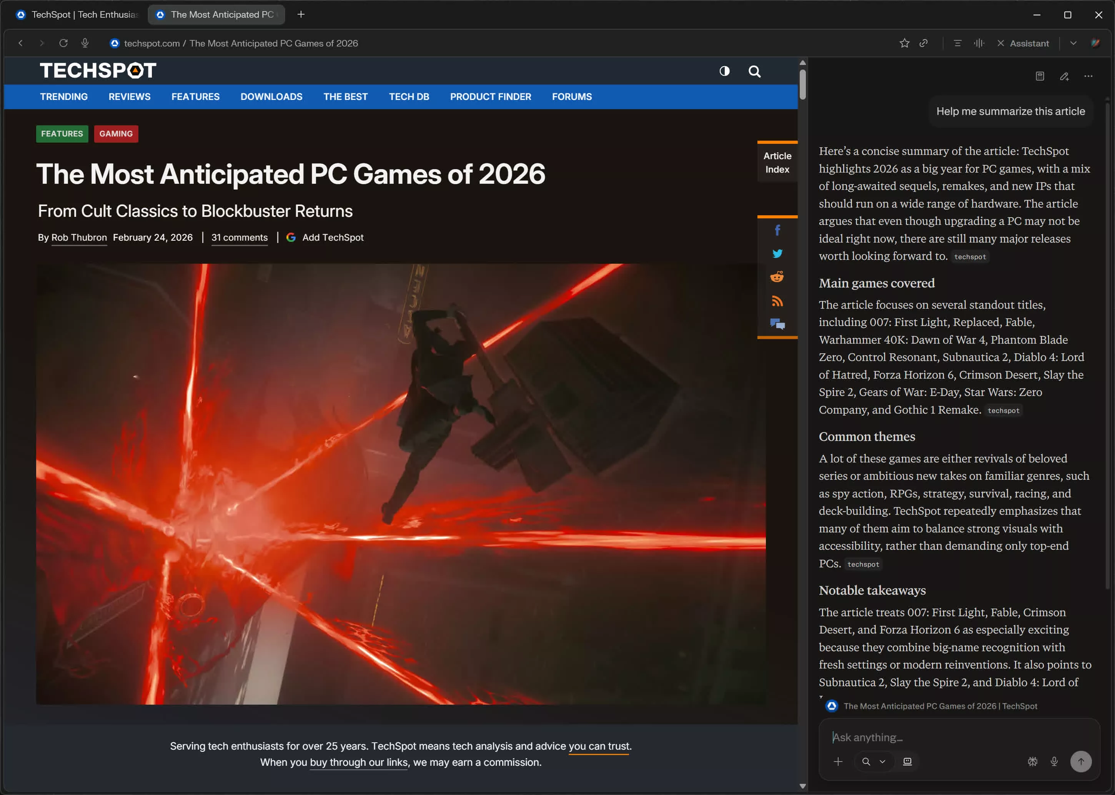Viewport: 1115px width, 795px height.
Task: Click the 'Help me summarize this article' message
Action: (x=1010, y=111)
